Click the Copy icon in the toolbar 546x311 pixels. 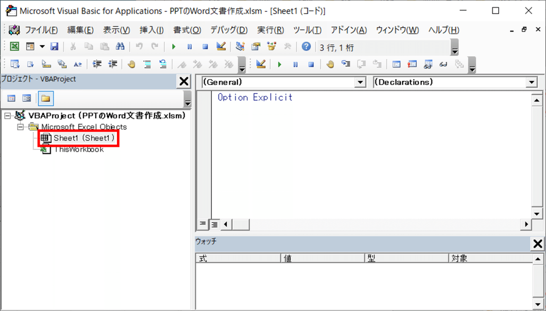89,47
